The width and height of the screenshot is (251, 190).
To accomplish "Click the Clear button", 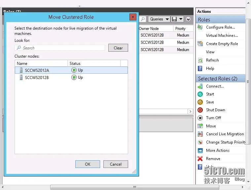I will coord(118,48).
